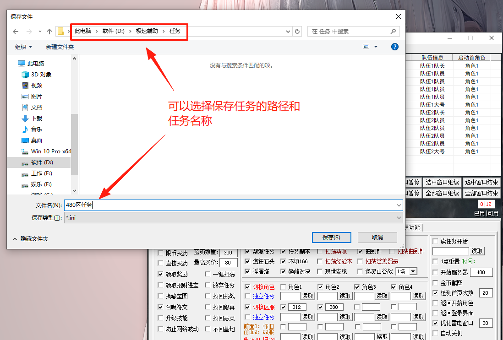Viewport: 503px width, 340px height.
Task: Select 3D 对象 in navigation pane
Action: [41, 74]
